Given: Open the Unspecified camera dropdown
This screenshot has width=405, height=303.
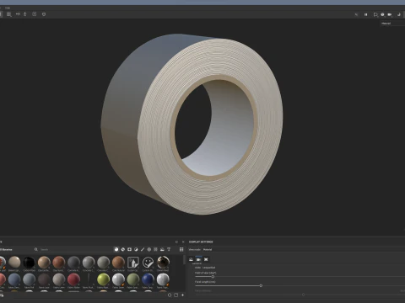Looking at the screenshot, I should point(208,268).
